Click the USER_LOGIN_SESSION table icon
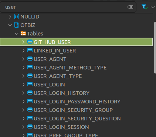Image resolution: width=156 pixels, height=137 pixels. pos(30,127)
